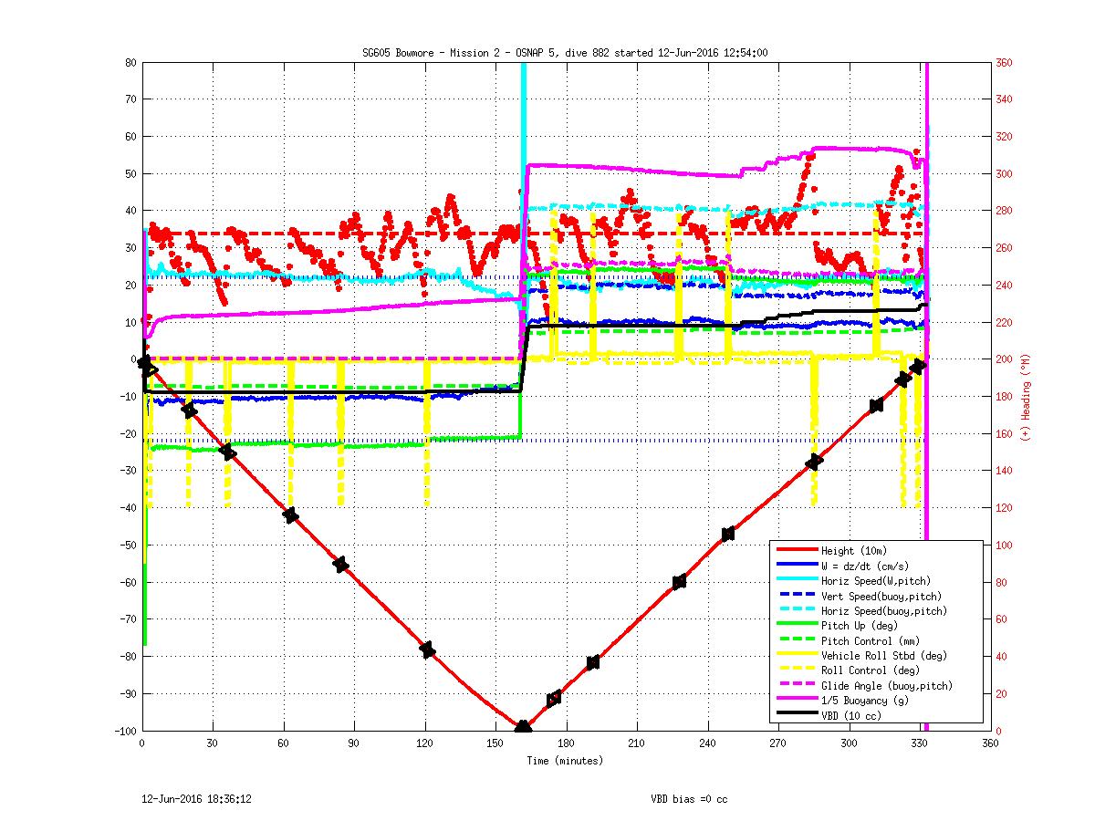
Task: Click 'Vehicle Roll Stbd (deg)' legend text
Action: (882, 655)
